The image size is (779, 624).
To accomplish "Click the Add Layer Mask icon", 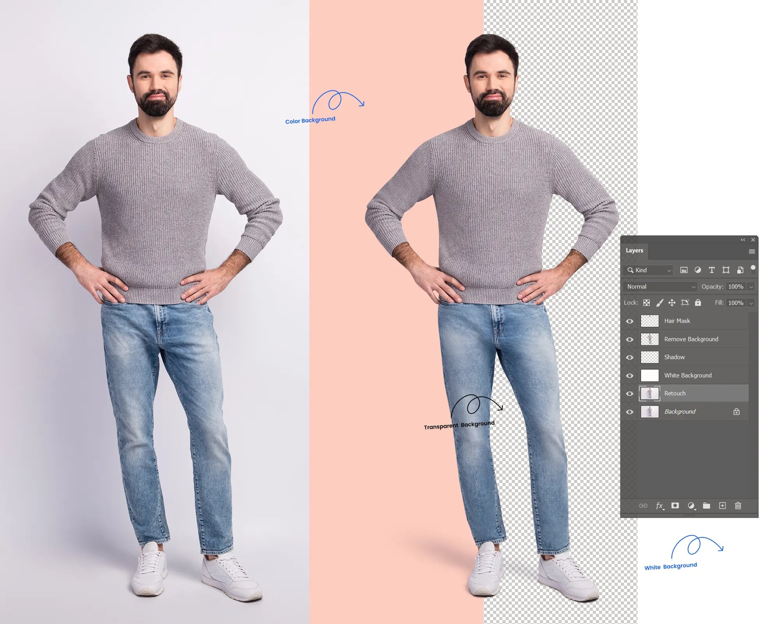I will [x=677, y=506].
